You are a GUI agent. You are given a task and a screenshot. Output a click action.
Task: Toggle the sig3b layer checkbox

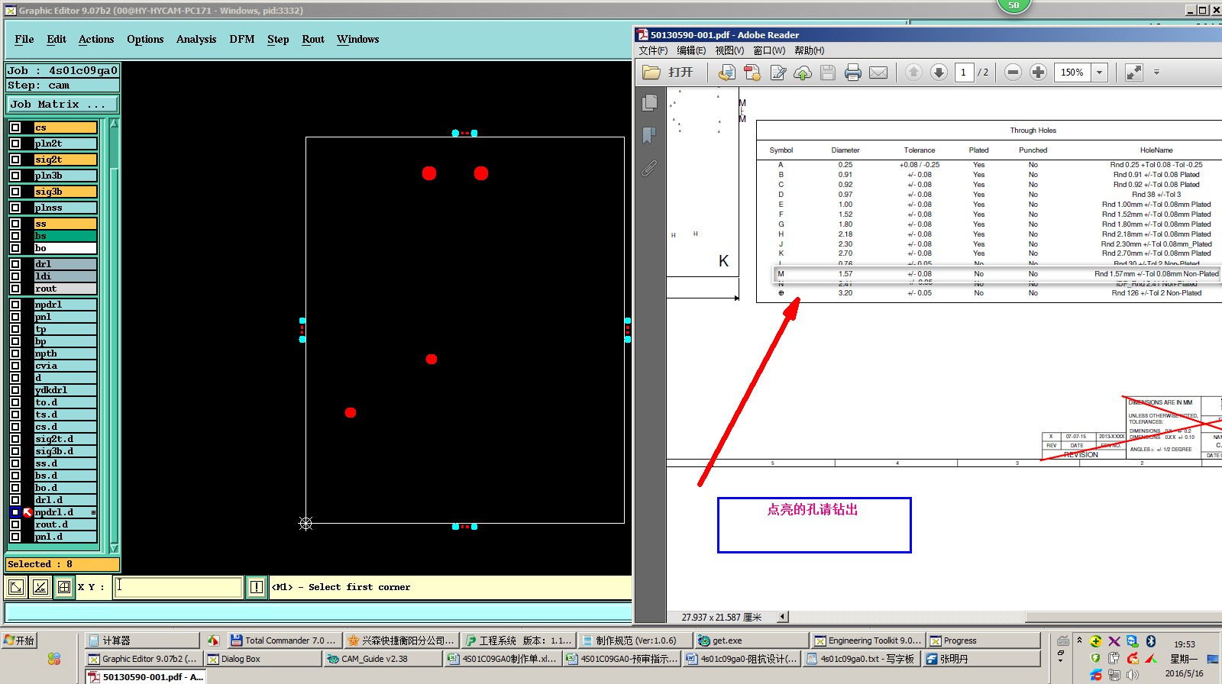[x=15, y=192]
